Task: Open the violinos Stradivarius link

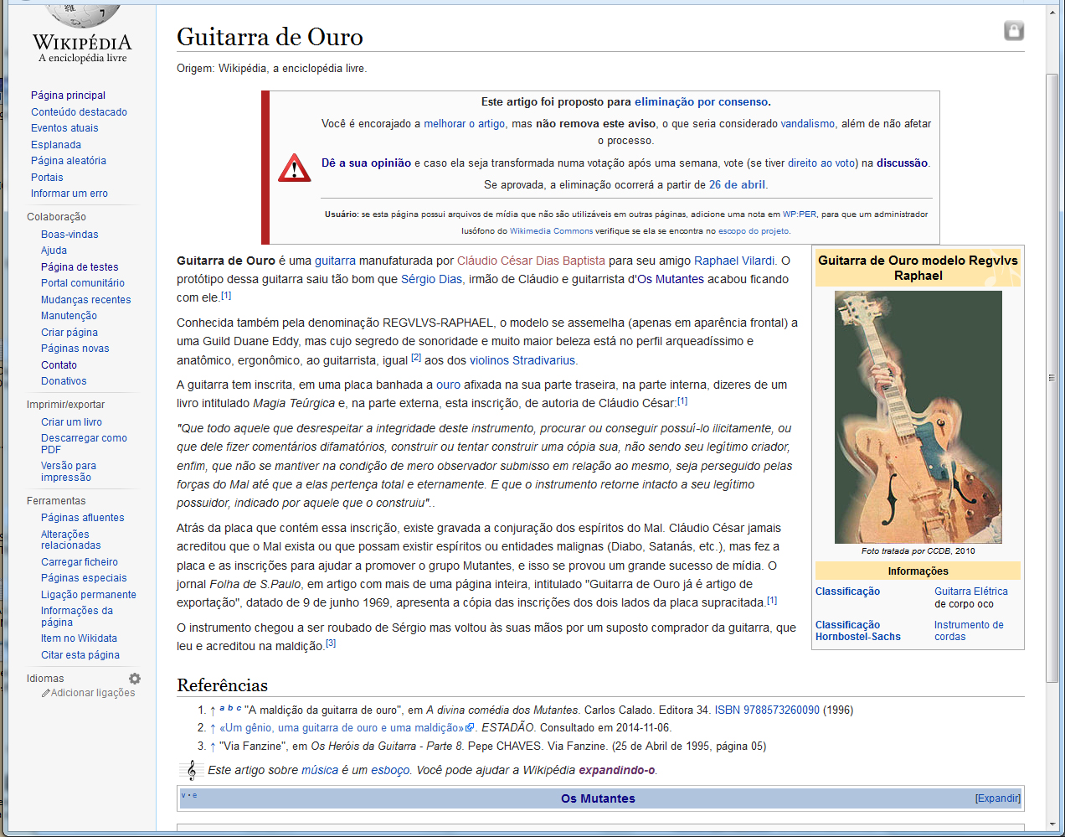Action: coord(522,360)
